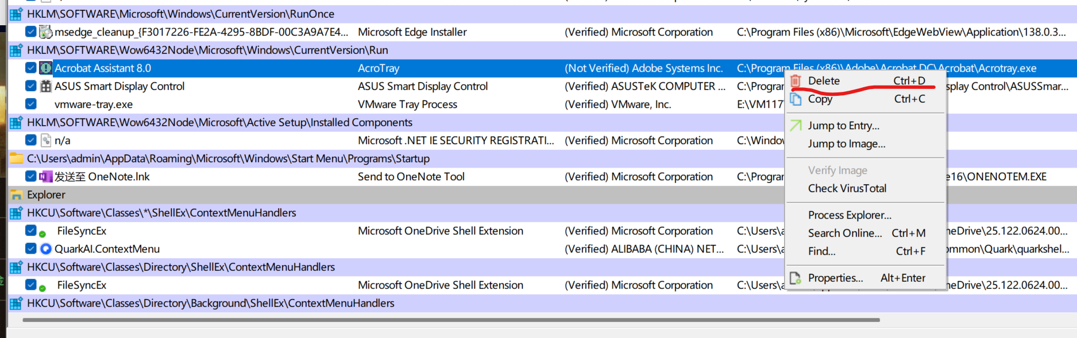Image resolution: width=1077 pixels, height=338 pixels.
Task: Click the EdgeWebView image path of msedge_cleanup
Action: click(901, 32)
